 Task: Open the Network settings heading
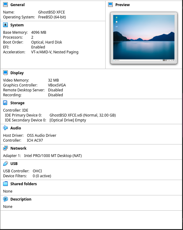pyautogui.click(x=18, y=148)
